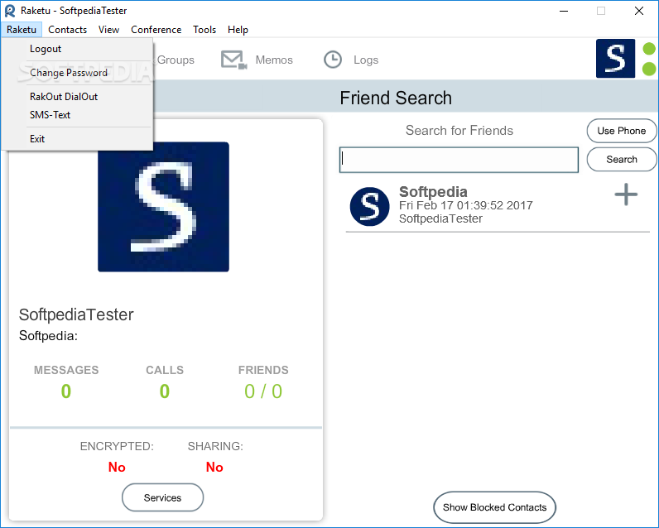Switch to the Groups tab
659x528 pixels.
pyautogui.click(x=176, y=60)
